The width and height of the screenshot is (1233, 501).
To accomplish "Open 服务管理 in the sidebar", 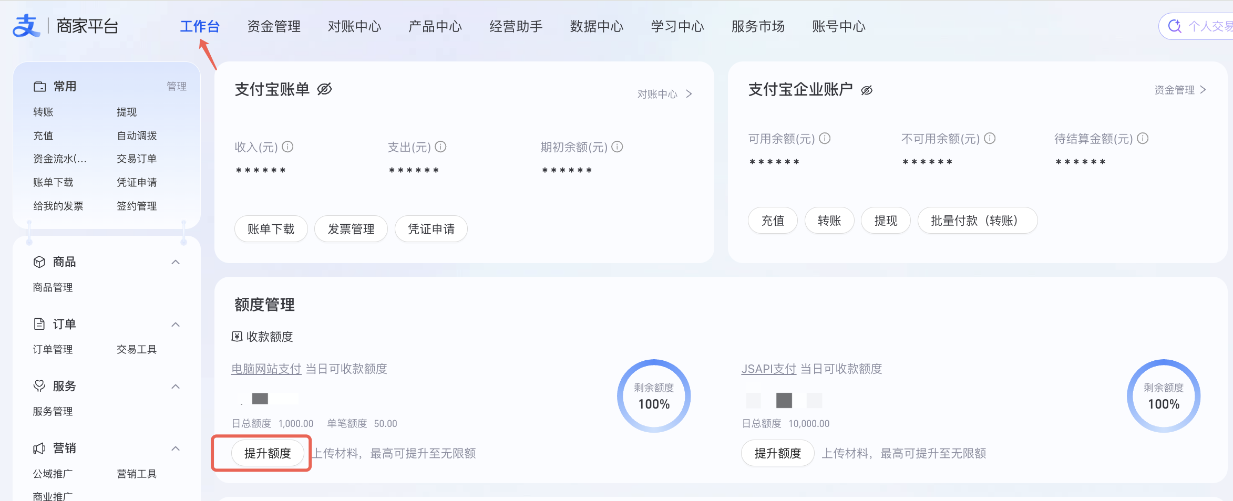I will [53, 412].
